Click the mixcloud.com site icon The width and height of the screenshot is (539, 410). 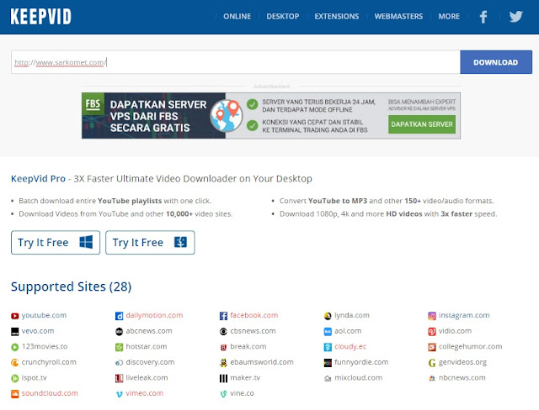coord(328,378)
